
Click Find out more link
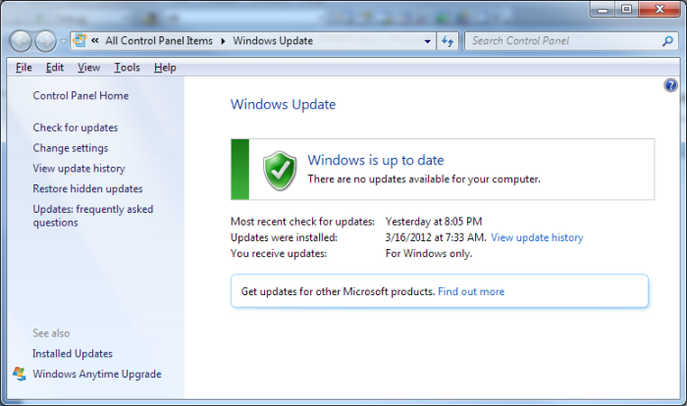pos(471,291)
